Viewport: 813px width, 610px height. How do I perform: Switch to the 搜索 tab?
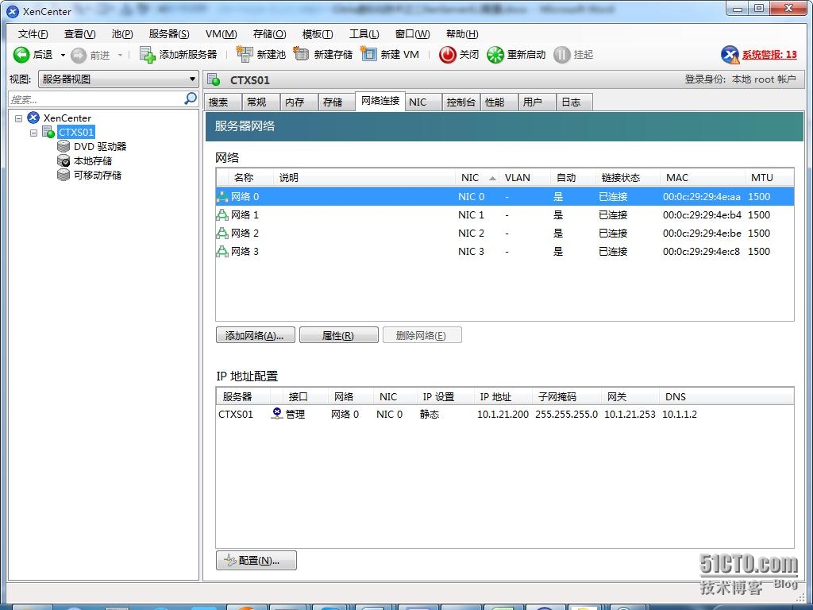tap(223, 102)
